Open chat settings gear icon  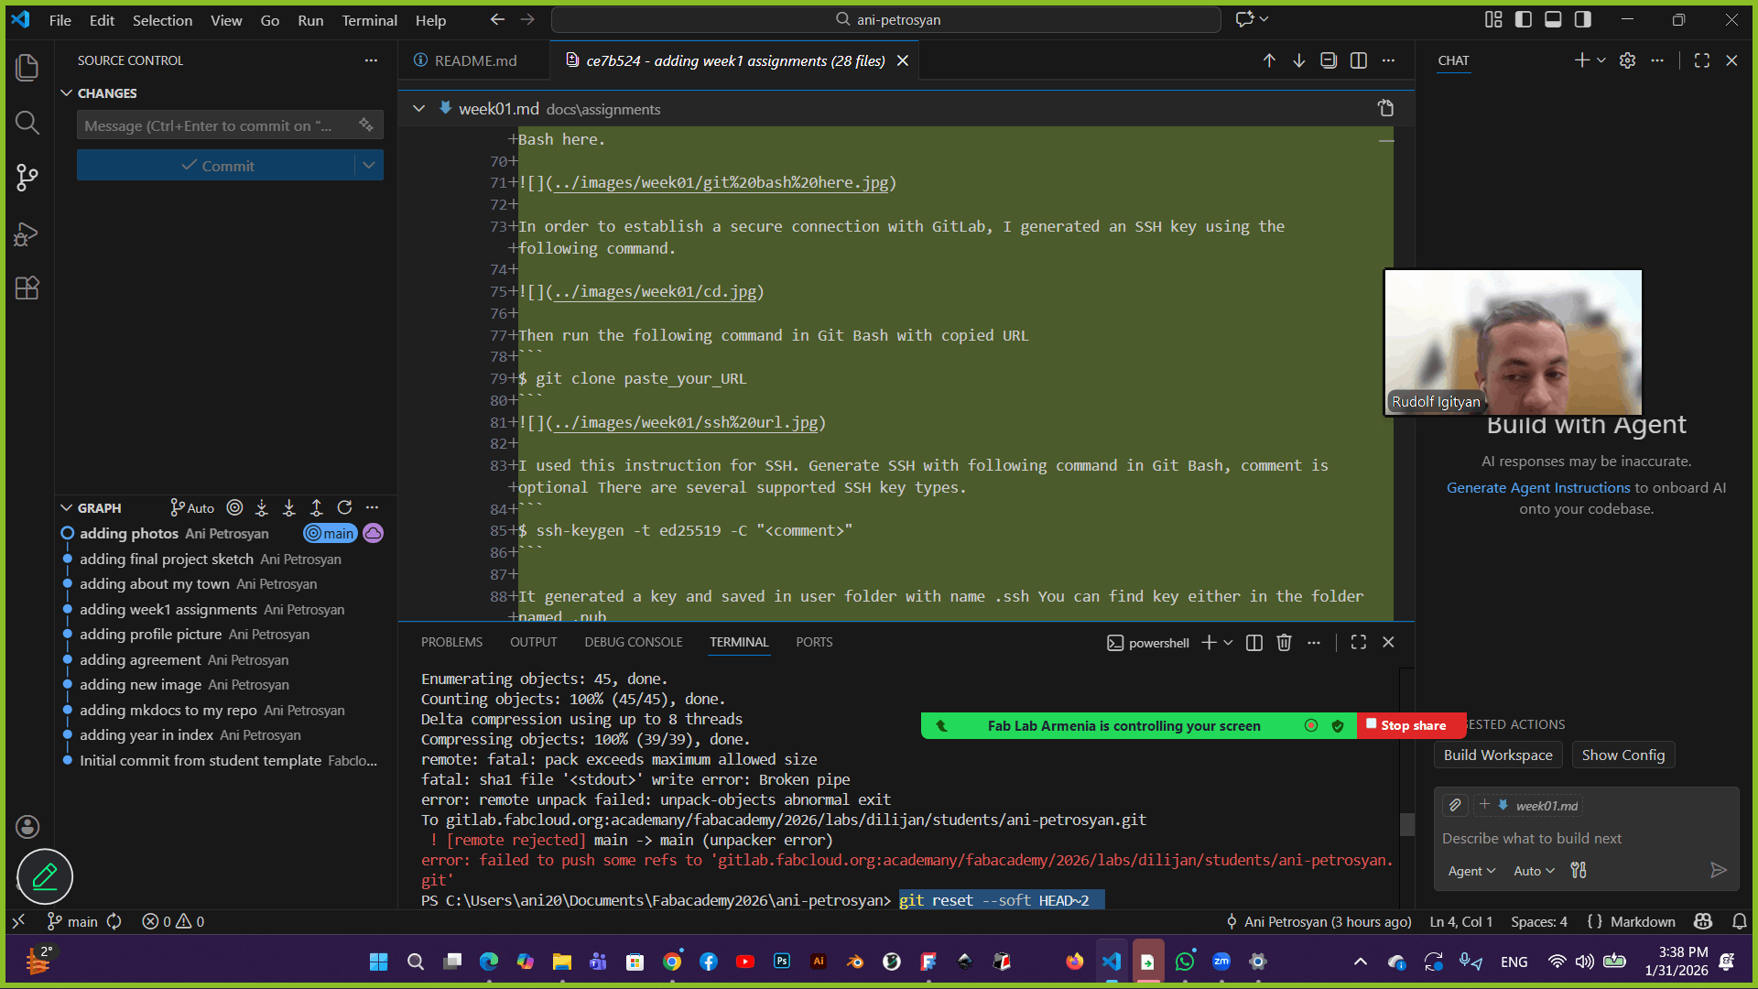tap(1627, 60)
